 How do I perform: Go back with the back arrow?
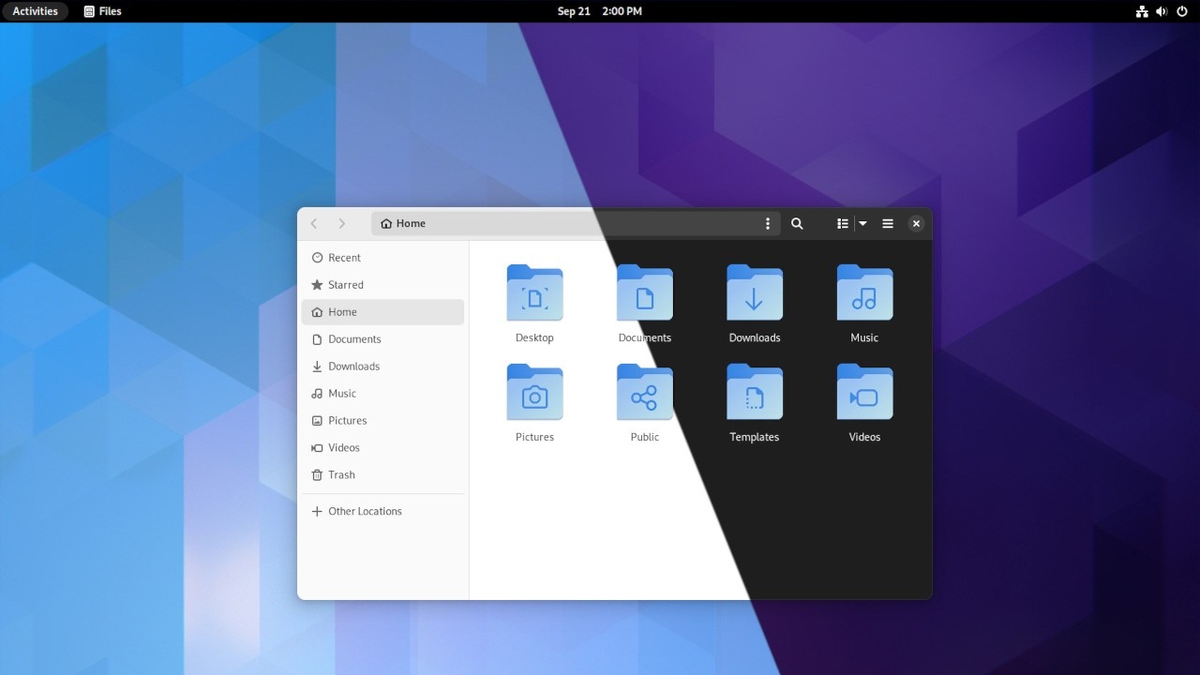click(314, 223)
